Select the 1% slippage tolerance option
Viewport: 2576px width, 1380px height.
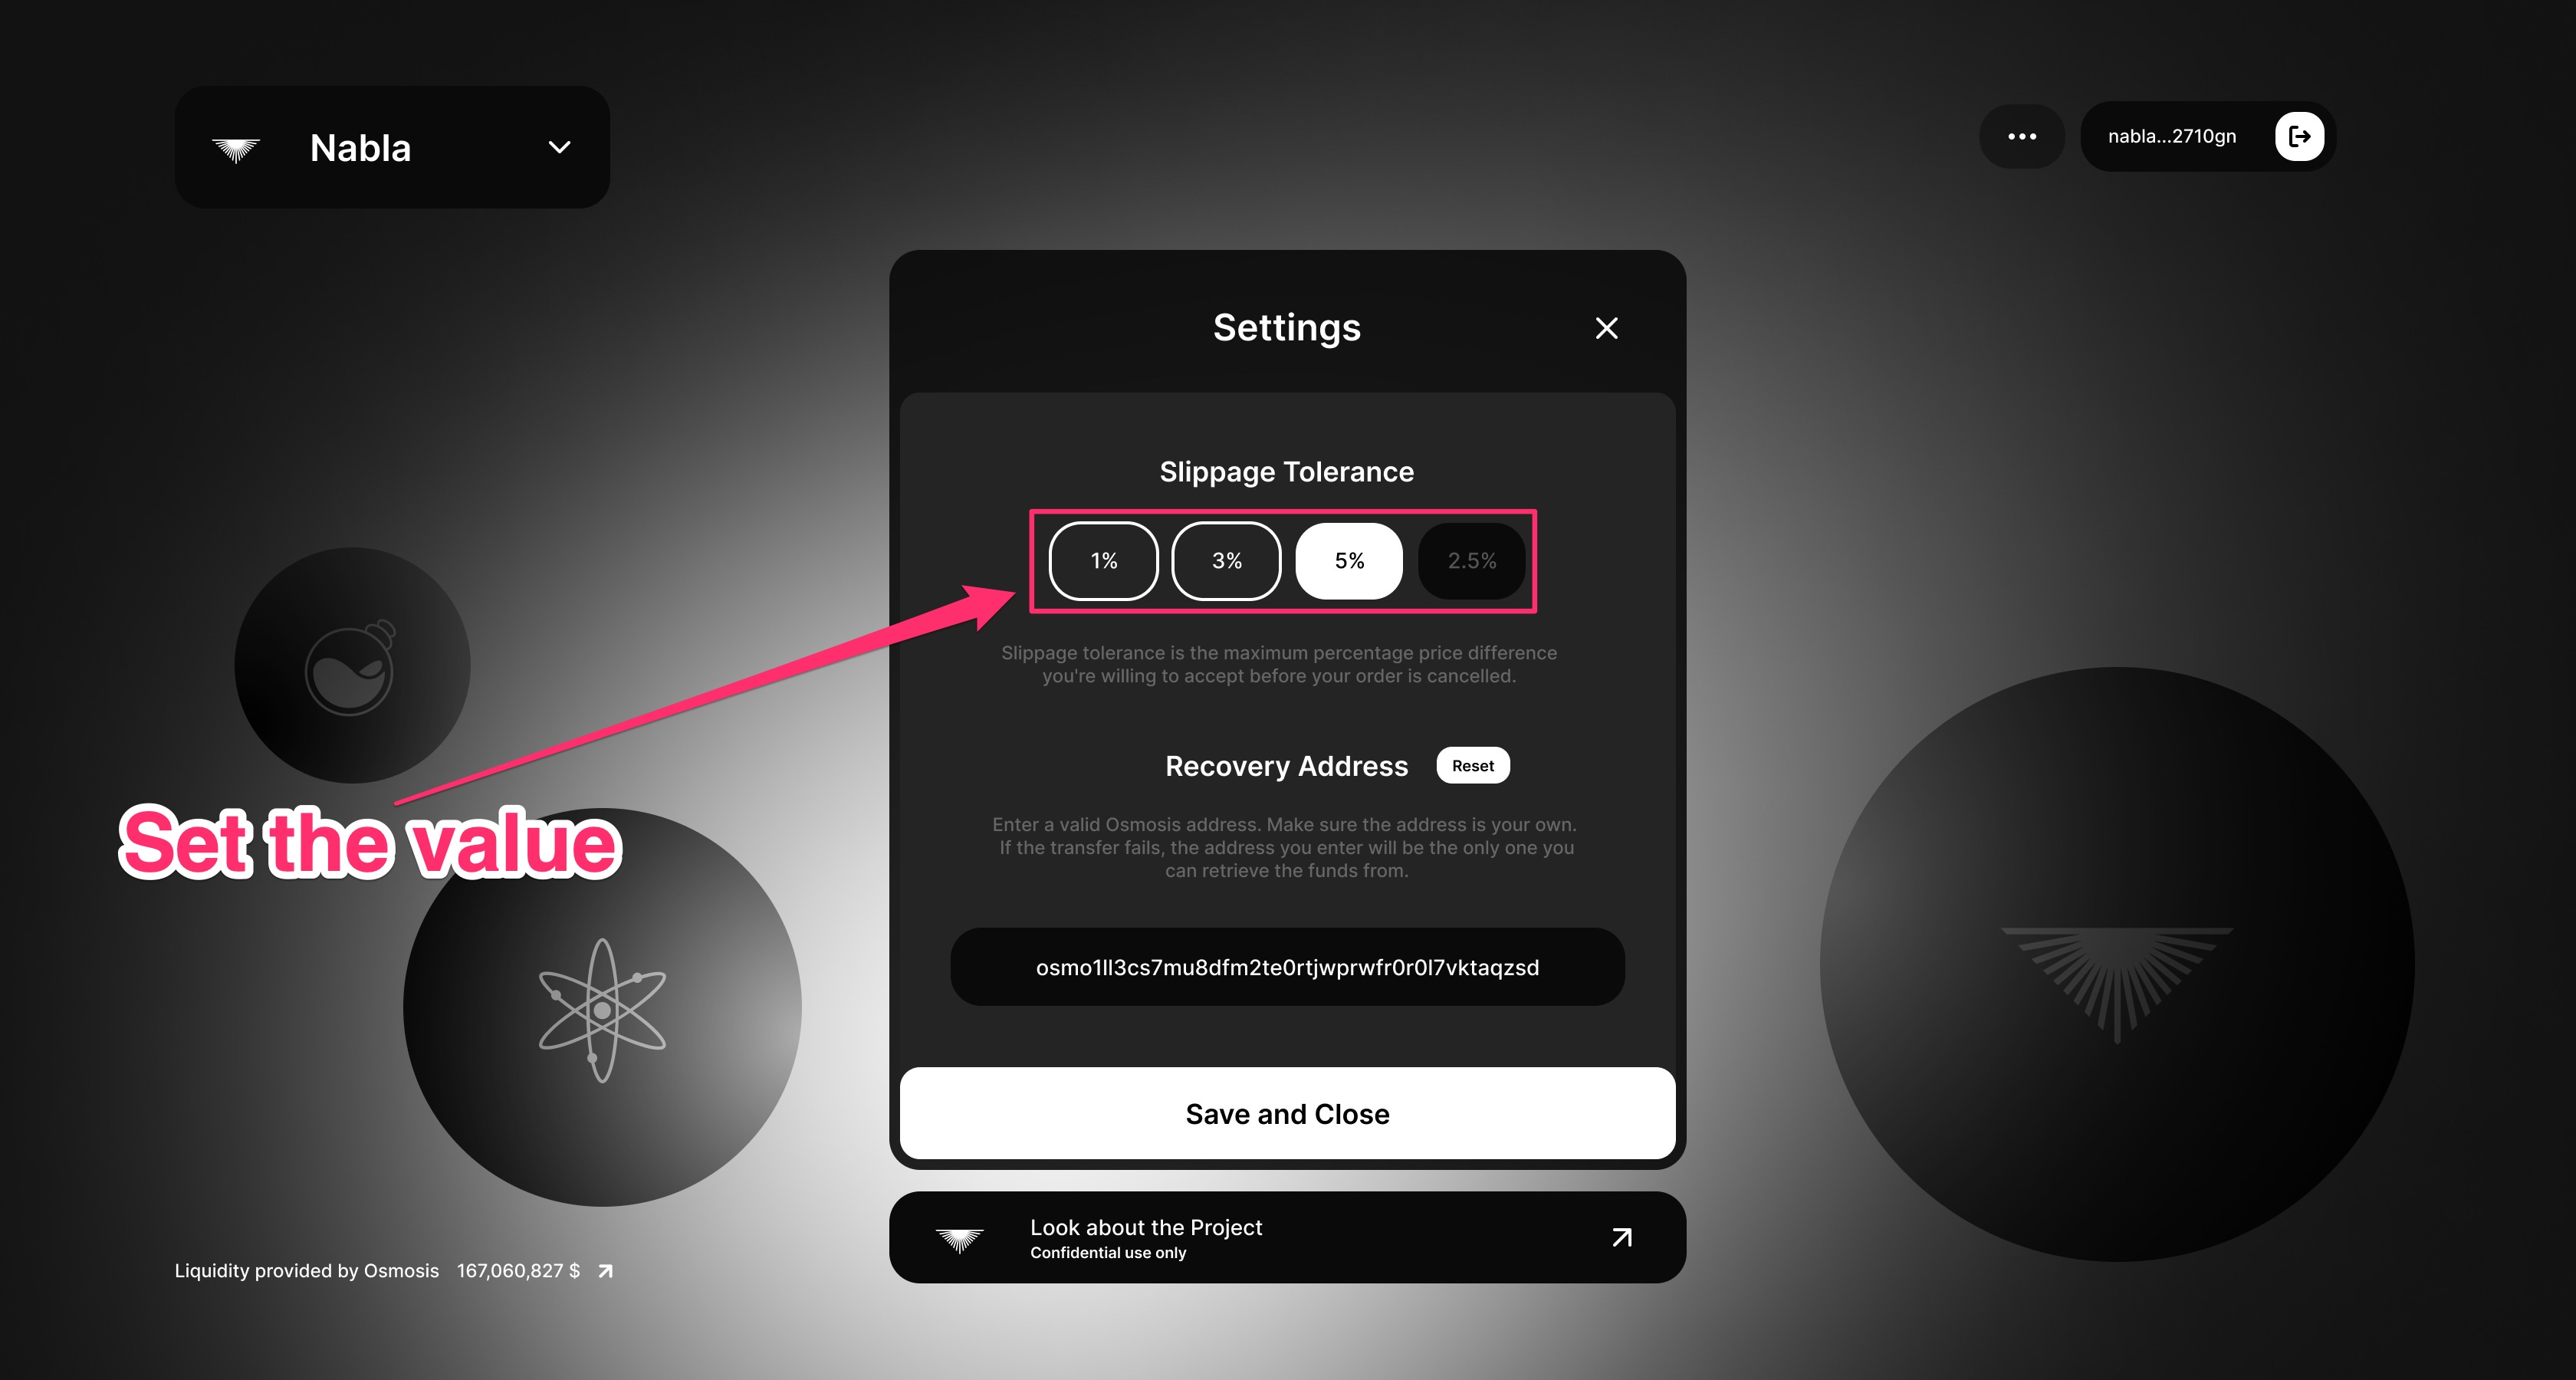point(1102,560)
